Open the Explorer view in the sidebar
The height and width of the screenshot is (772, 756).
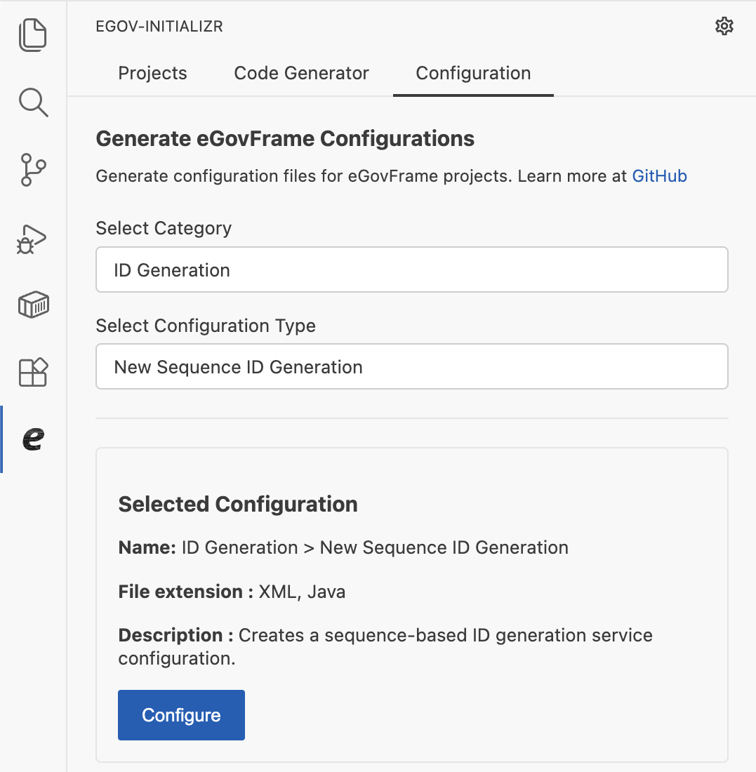[x=33, y=34]
